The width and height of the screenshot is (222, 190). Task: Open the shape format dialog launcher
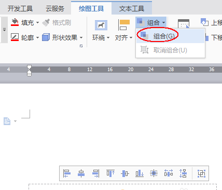point(81,46)
